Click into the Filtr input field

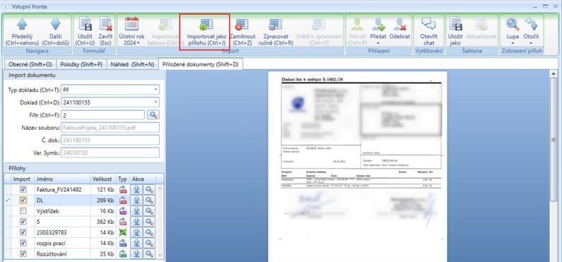coord(103,115)
